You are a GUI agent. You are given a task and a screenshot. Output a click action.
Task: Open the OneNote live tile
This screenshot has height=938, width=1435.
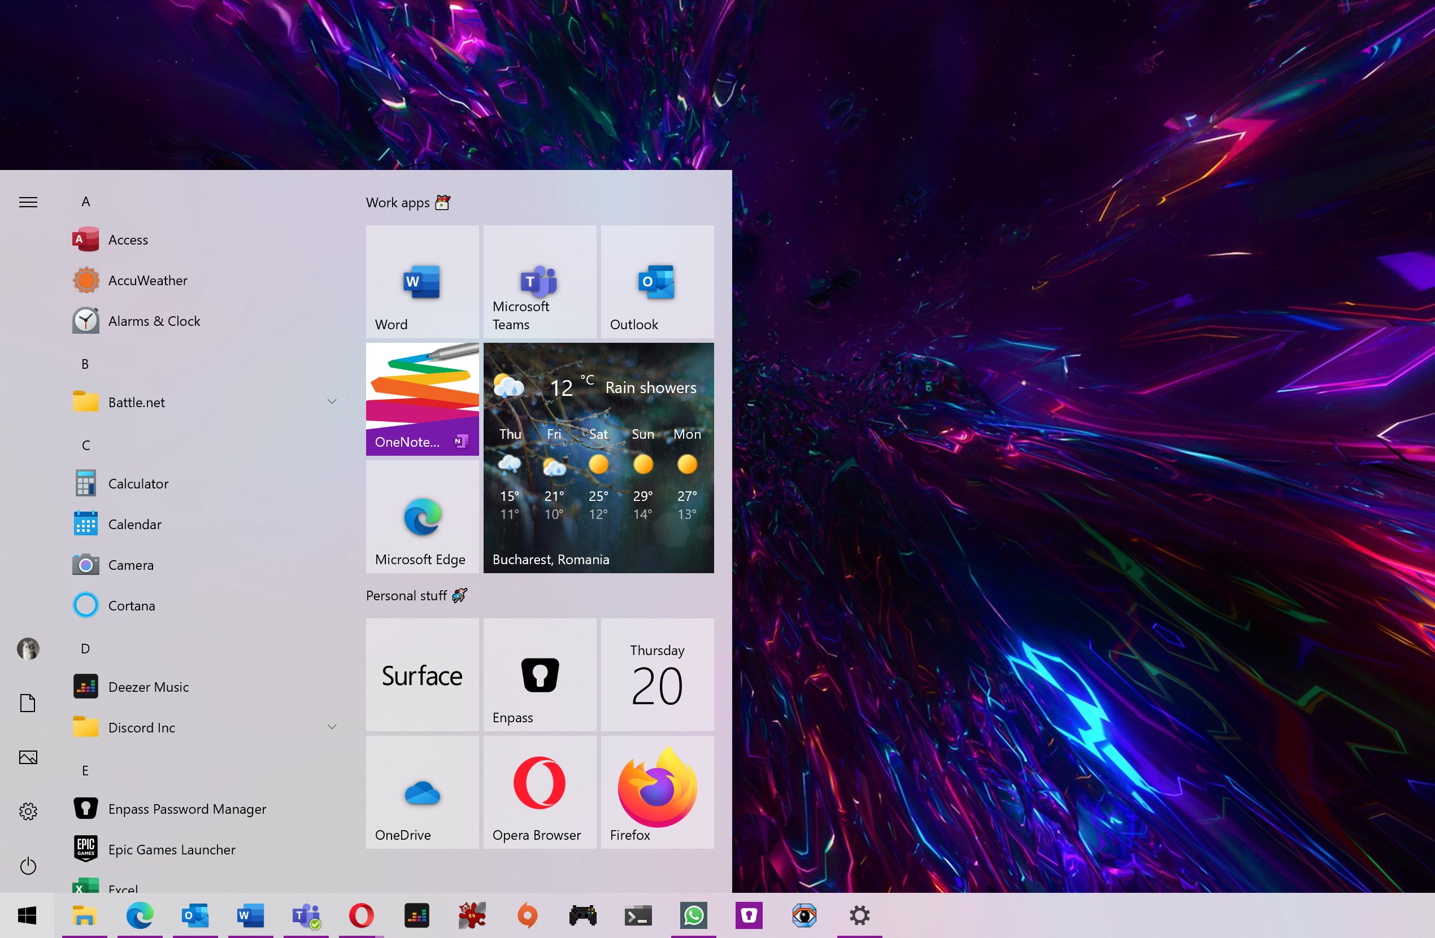[x=422, y=399]
